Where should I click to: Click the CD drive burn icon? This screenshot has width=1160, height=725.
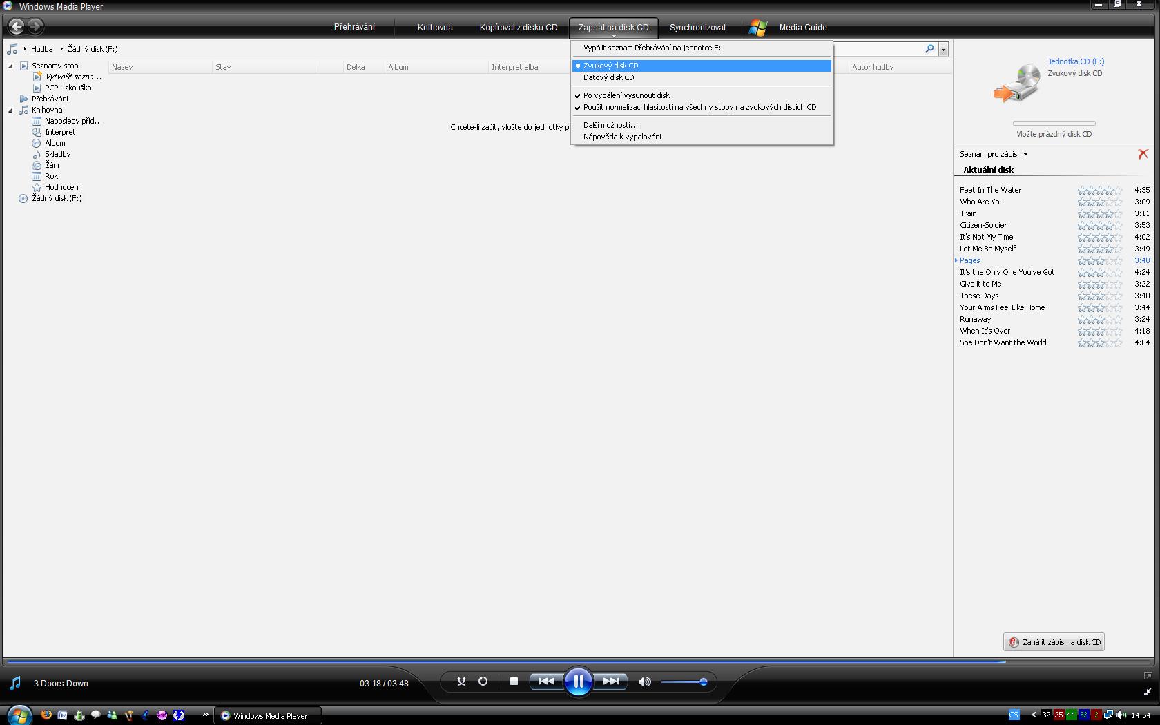coord(1016,84)
